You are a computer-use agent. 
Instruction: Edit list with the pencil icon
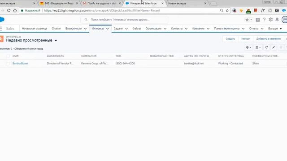274,47
